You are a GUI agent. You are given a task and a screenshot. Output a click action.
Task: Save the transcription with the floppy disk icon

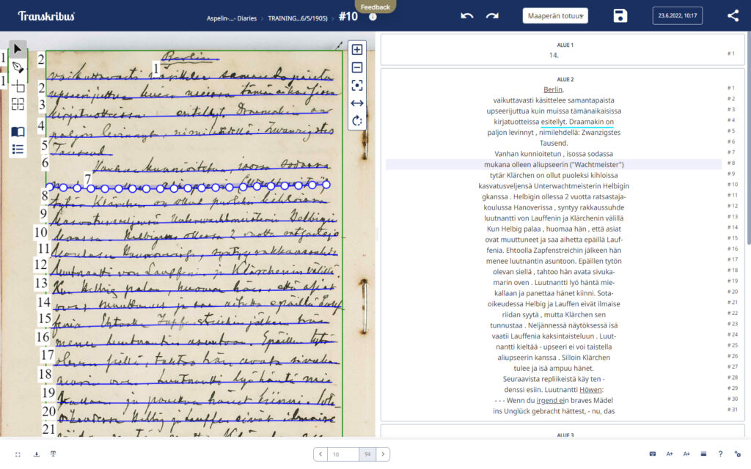(620, 16)
